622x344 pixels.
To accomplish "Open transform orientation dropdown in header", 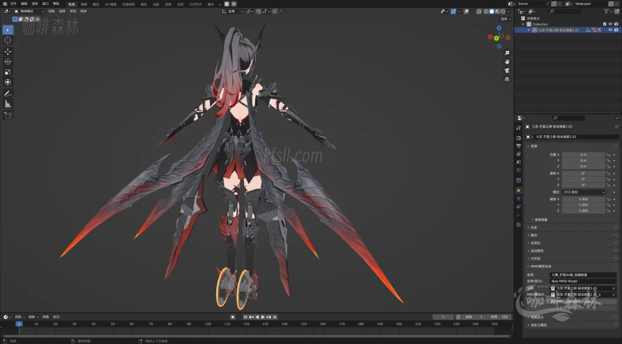I will coord(232,12).
